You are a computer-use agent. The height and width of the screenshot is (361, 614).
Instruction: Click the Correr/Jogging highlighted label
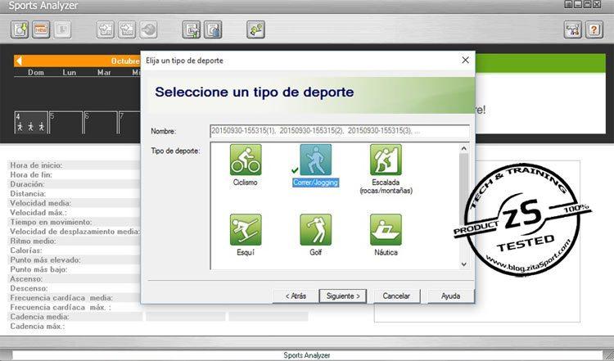pos(316,183)
